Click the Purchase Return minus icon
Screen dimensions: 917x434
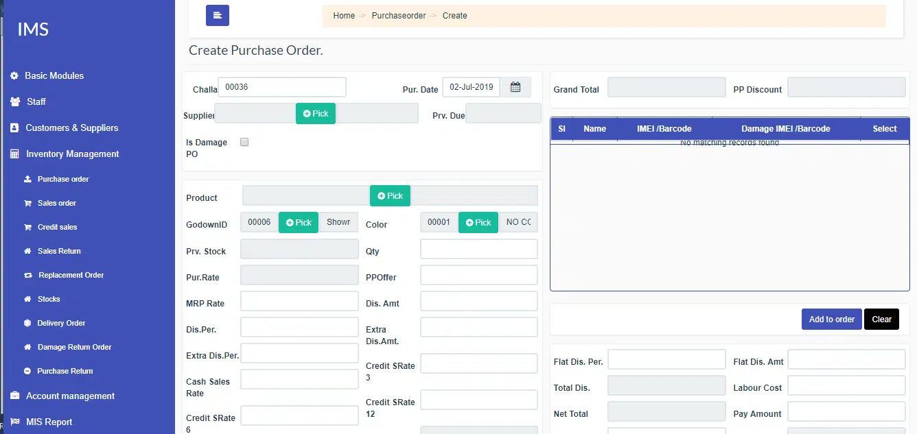(x=27, y=372)
